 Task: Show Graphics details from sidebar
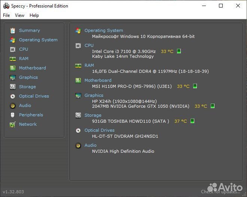28,77
